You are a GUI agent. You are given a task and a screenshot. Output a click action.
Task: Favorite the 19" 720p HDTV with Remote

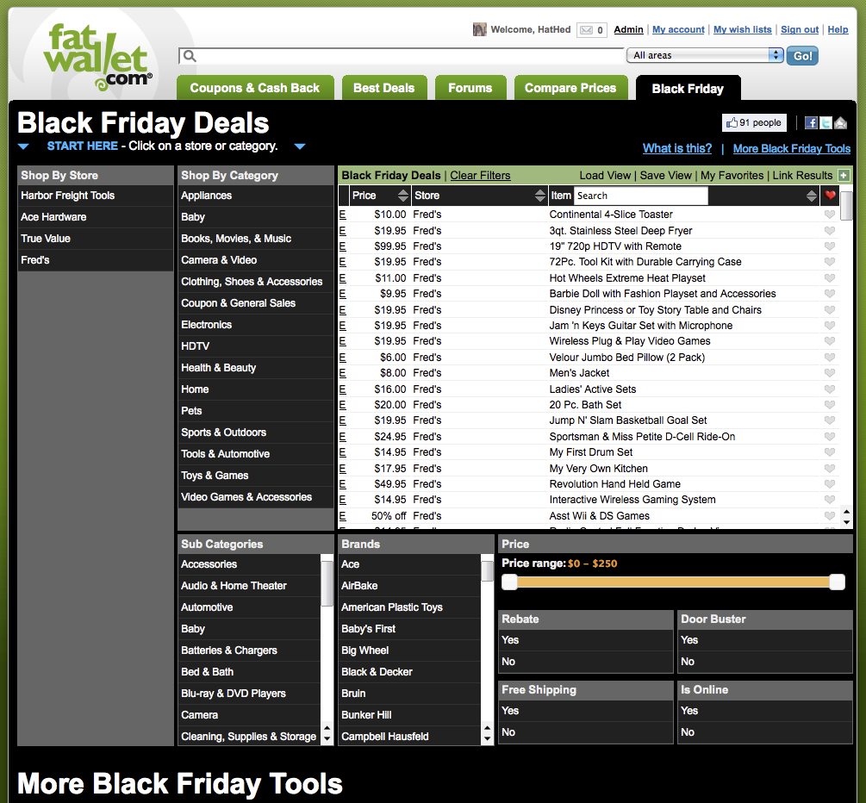[830, 246]
